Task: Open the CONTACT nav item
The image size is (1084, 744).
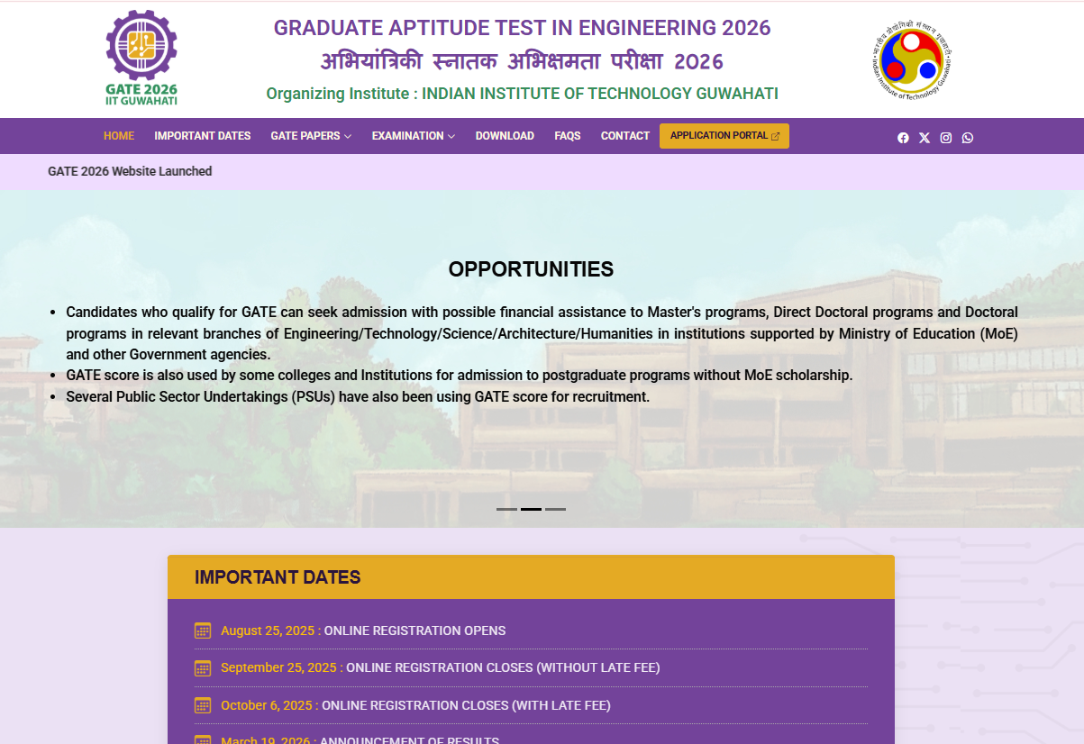Action: 625,136
